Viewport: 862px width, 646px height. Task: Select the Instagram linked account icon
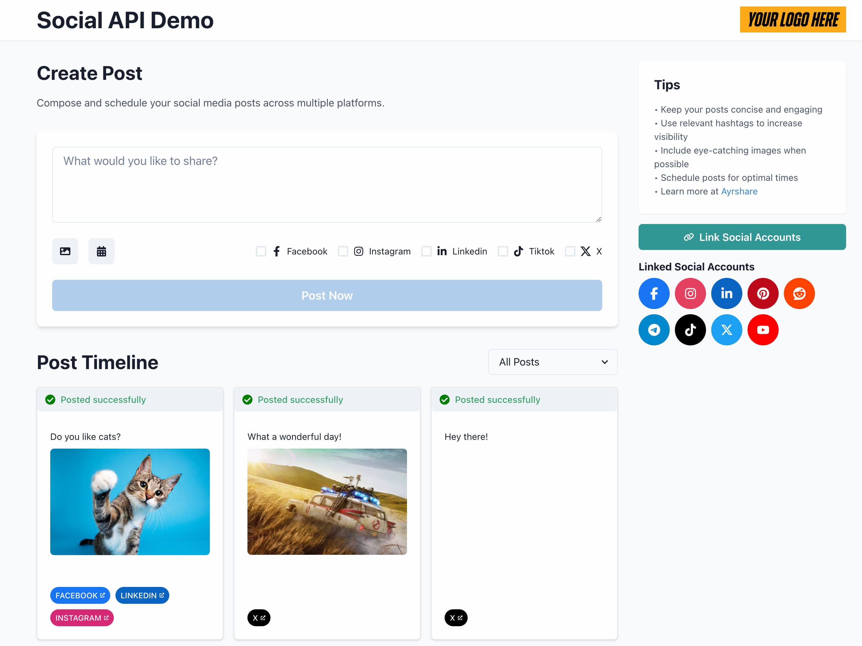pyautogui.click(x=690, y=293)
